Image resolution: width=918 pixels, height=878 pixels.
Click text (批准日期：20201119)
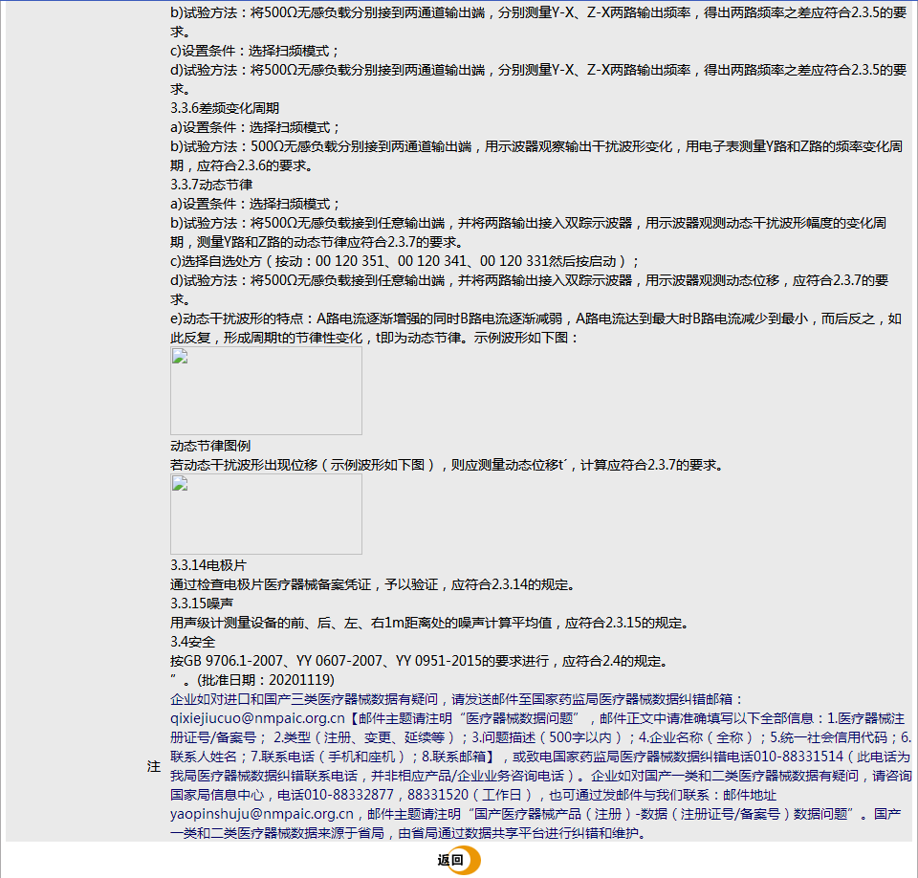(266, 680)
